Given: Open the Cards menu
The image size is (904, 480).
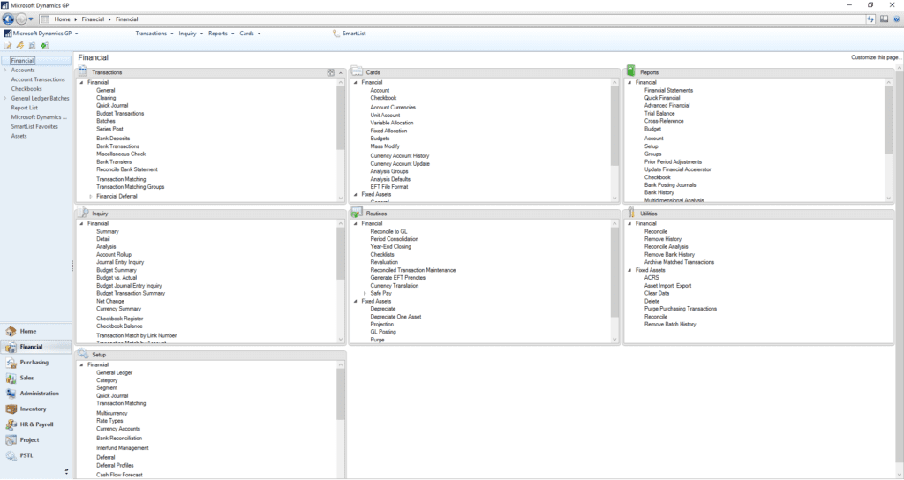Looking at the screenshot, I should tap(250, 34).
